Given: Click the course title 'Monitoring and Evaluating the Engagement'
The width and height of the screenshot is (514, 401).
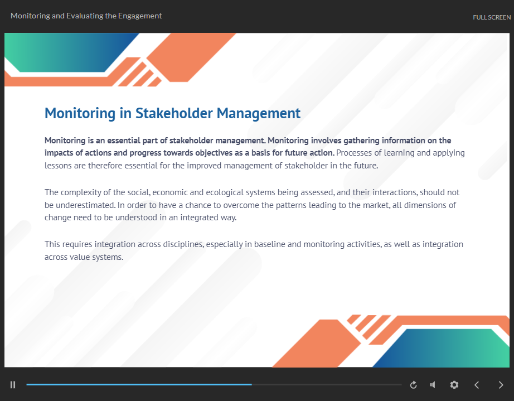Looking at the screenshot, I should pos(86,16).
